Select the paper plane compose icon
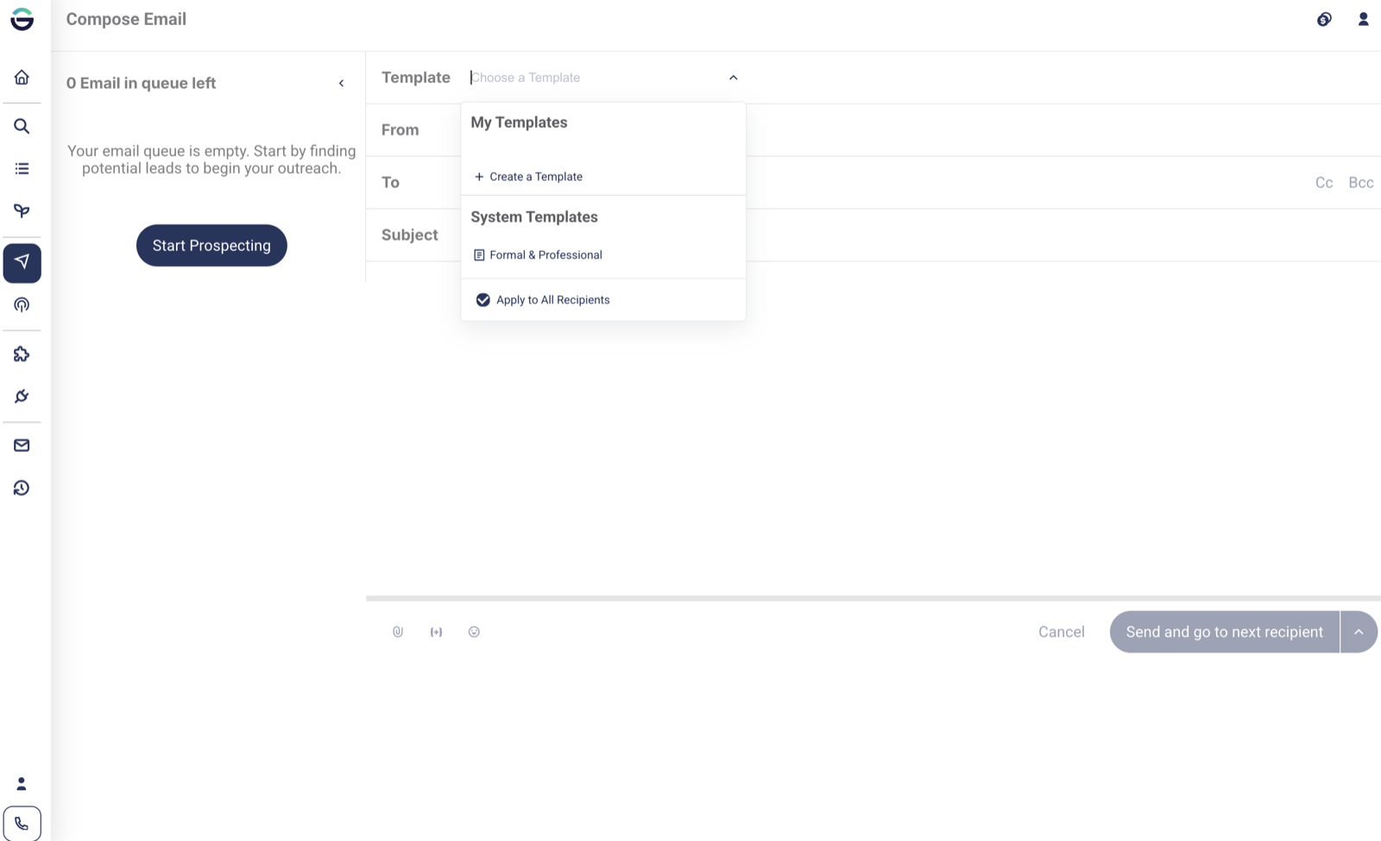Image resolution: width=1381 pixels, height=841 pixels. tap(22, 262)
